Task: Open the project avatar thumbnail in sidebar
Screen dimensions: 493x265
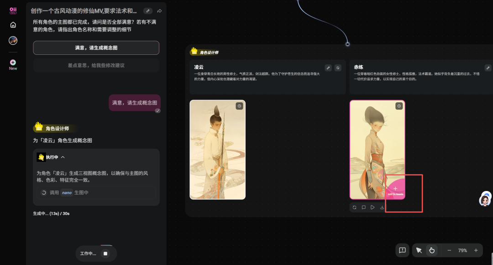Action: (x=13, y=40)
